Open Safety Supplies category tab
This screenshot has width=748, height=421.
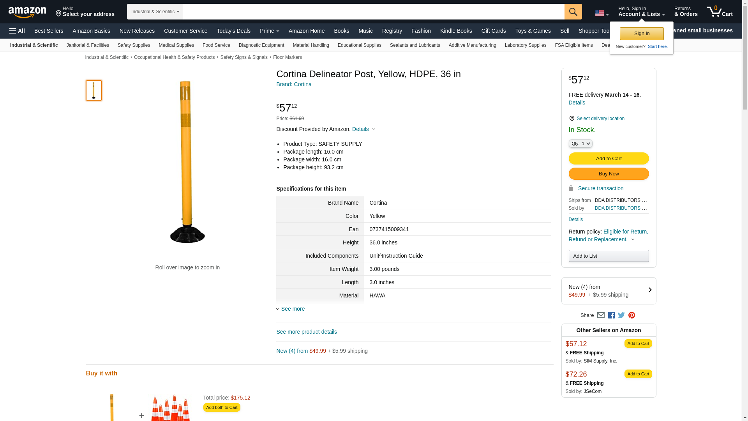134,45
